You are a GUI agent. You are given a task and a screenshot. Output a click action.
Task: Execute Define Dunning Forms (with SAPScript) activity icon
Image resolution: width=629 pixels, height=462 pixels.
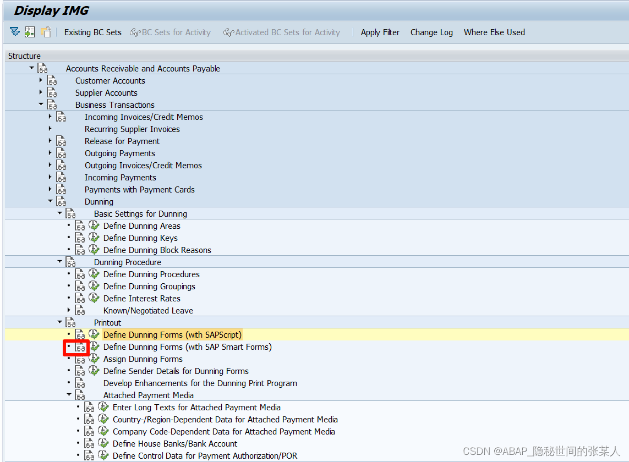pos(94,334)
